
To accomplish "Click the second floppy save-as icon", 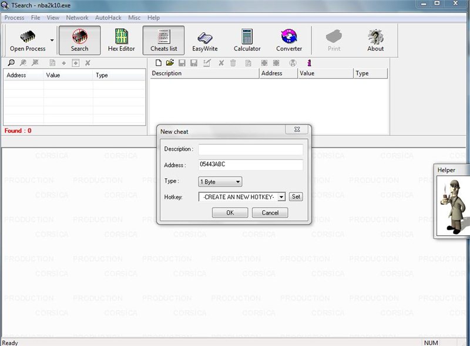I will (194, 63).
